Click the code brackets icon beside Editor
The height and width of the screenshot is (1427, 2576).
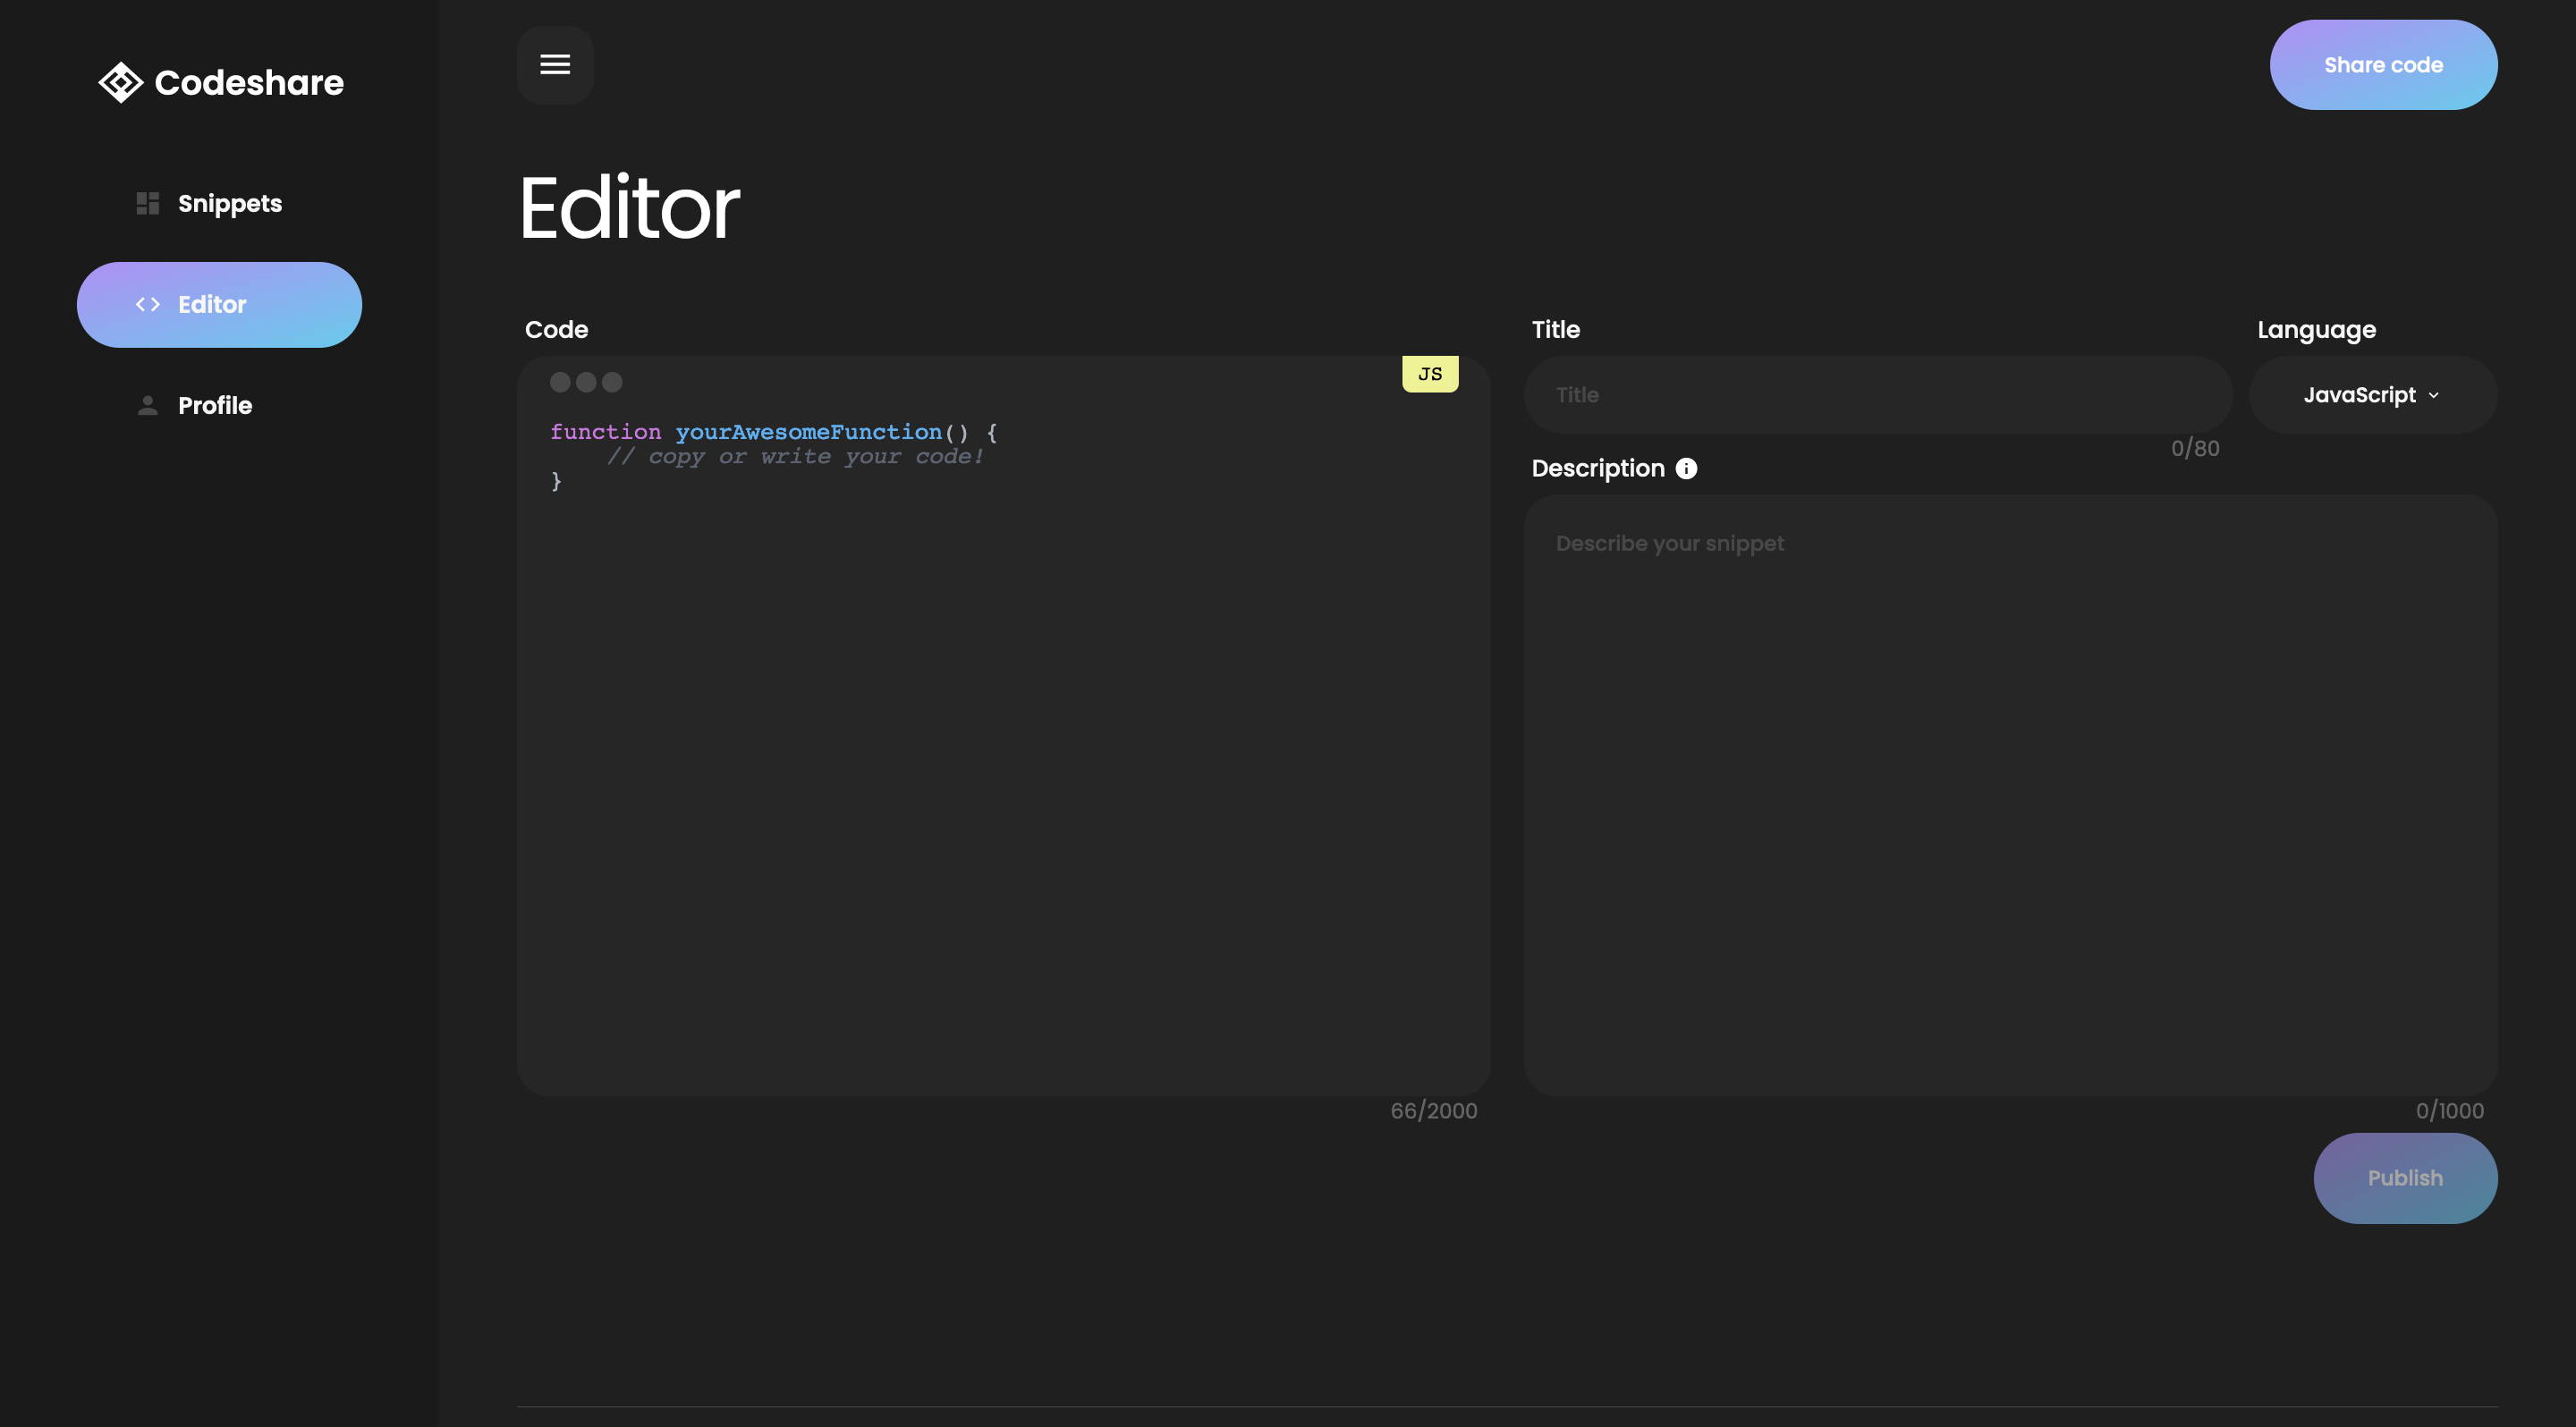[148, 304]
